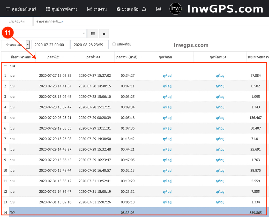Screen dimensions: 269x217
Task: Click ดูที่อยู่ stop point link in row 5
Action: pos(220,118)
